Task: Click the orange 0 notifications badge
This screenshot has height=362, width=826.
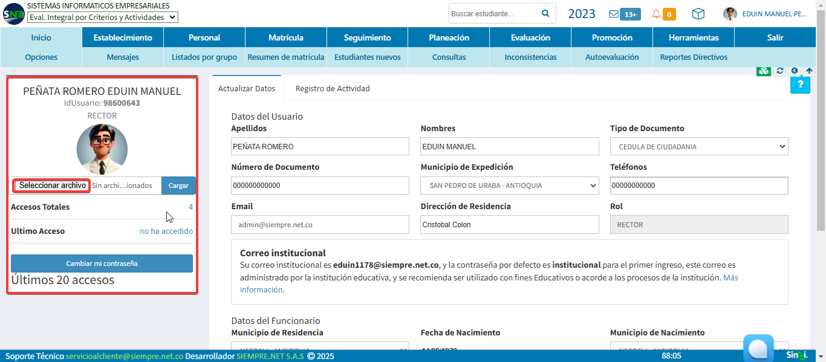Action: pyautogui.click(x=669, y=14)
